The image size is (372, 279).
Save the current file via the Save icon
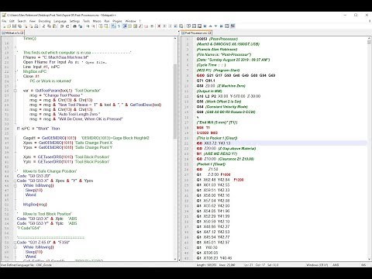point(14,26)
